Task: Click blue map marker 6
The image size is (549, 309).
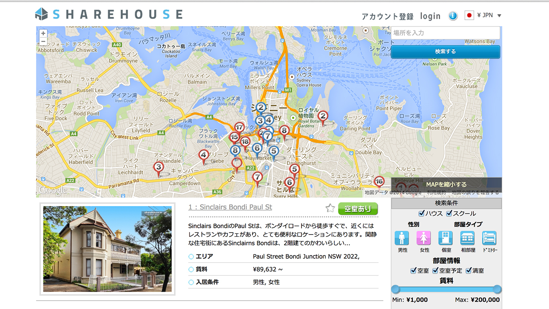Action: (x=258, y=150)
